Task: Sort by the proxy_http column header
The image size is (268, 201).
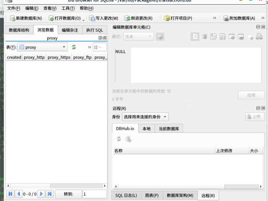Action: click(x=34, y=57)
